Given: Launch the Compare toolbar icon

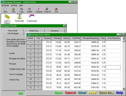Looking at the screenshot, I should (39, 10).
